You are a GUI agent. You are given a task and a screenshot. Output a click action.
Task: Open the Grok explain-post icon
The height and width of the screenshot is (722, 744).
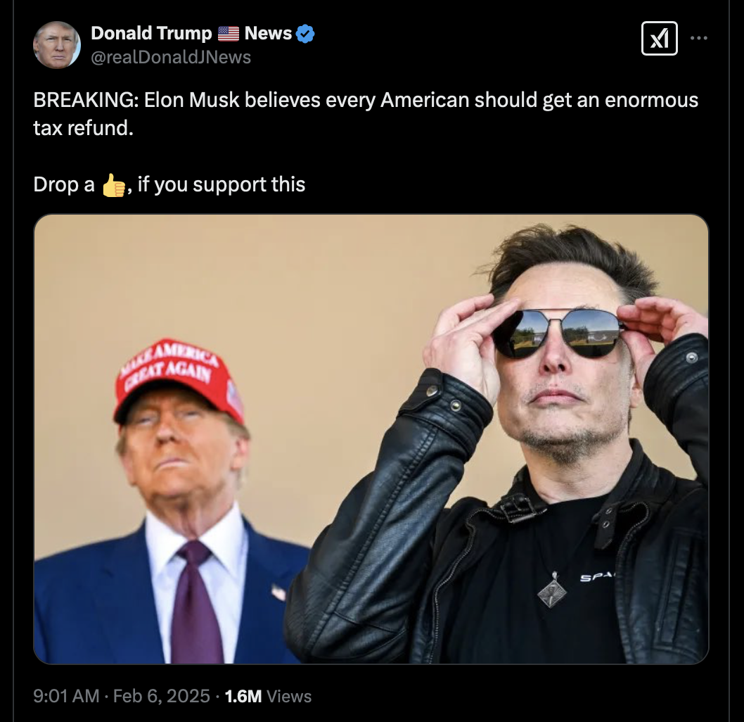(660, 38)
